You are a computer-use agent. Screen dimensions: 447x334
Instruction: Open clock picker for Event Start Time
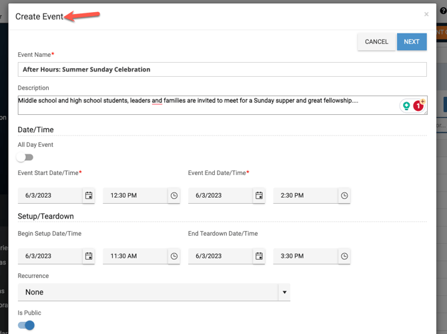tap(174, 196)
